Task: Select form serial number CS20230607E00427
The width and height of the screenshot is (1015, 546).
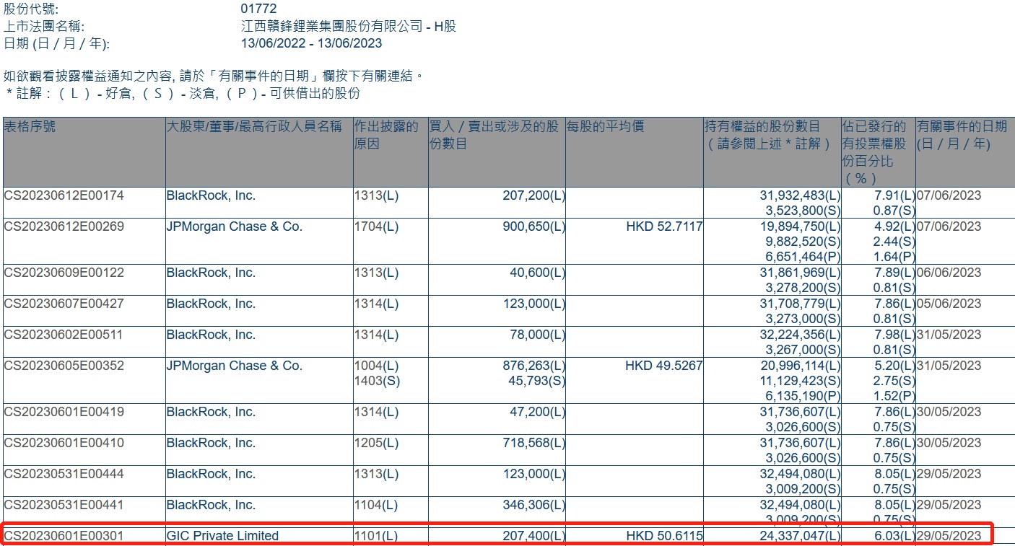Action: tap(64, 304)
